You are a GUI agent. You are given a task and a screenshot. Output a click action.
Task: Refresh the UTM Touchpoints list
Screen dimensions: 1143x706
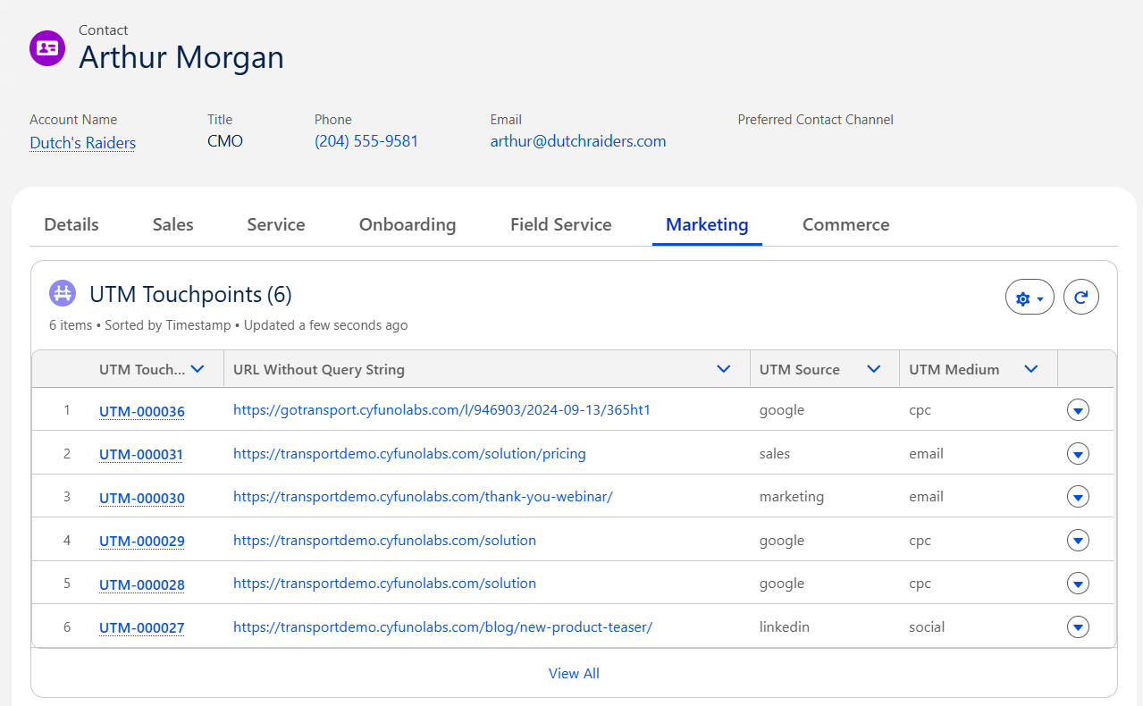point(1081,298)
